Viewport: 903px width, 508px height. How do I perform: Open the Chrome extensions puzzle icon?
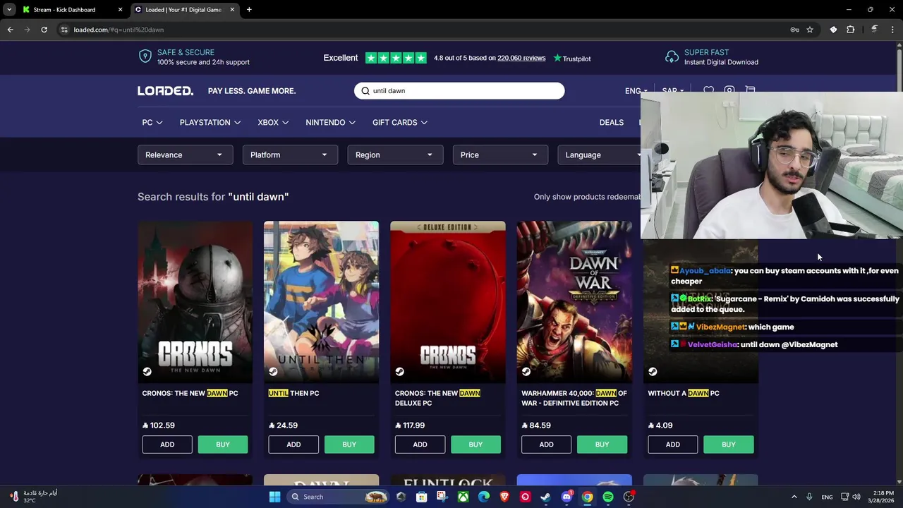[850, 30]
